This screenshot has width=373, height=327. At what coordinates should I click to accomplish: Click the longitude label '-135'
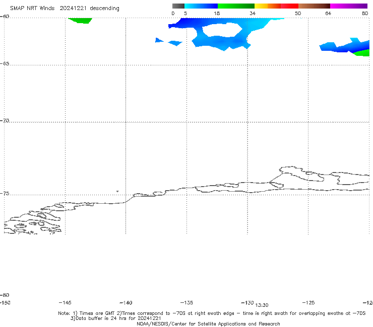(x=186, y=302)
